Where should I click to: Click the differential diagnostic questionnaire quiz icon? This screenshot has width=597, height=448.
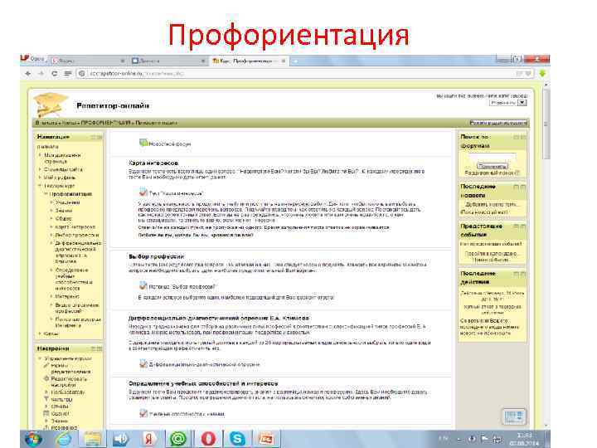143,364
